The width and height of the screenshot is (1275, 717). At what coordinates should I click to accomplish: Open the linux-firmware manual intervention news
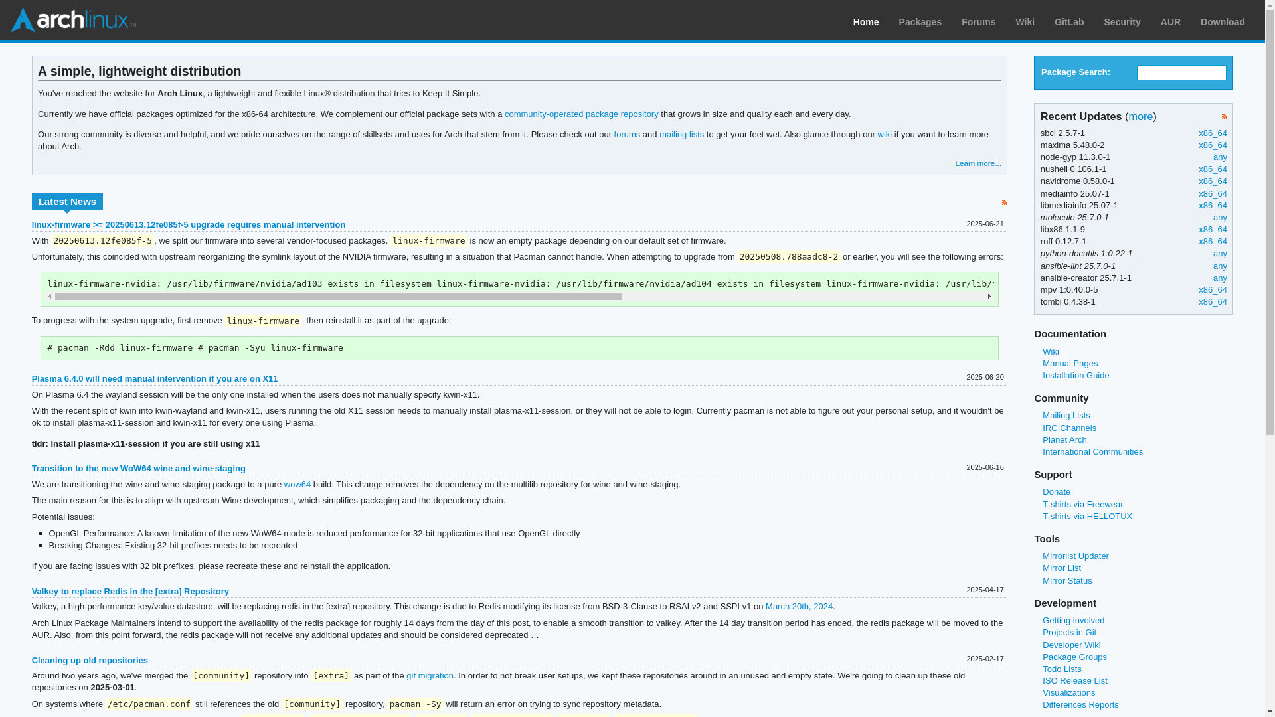[189, 225]
